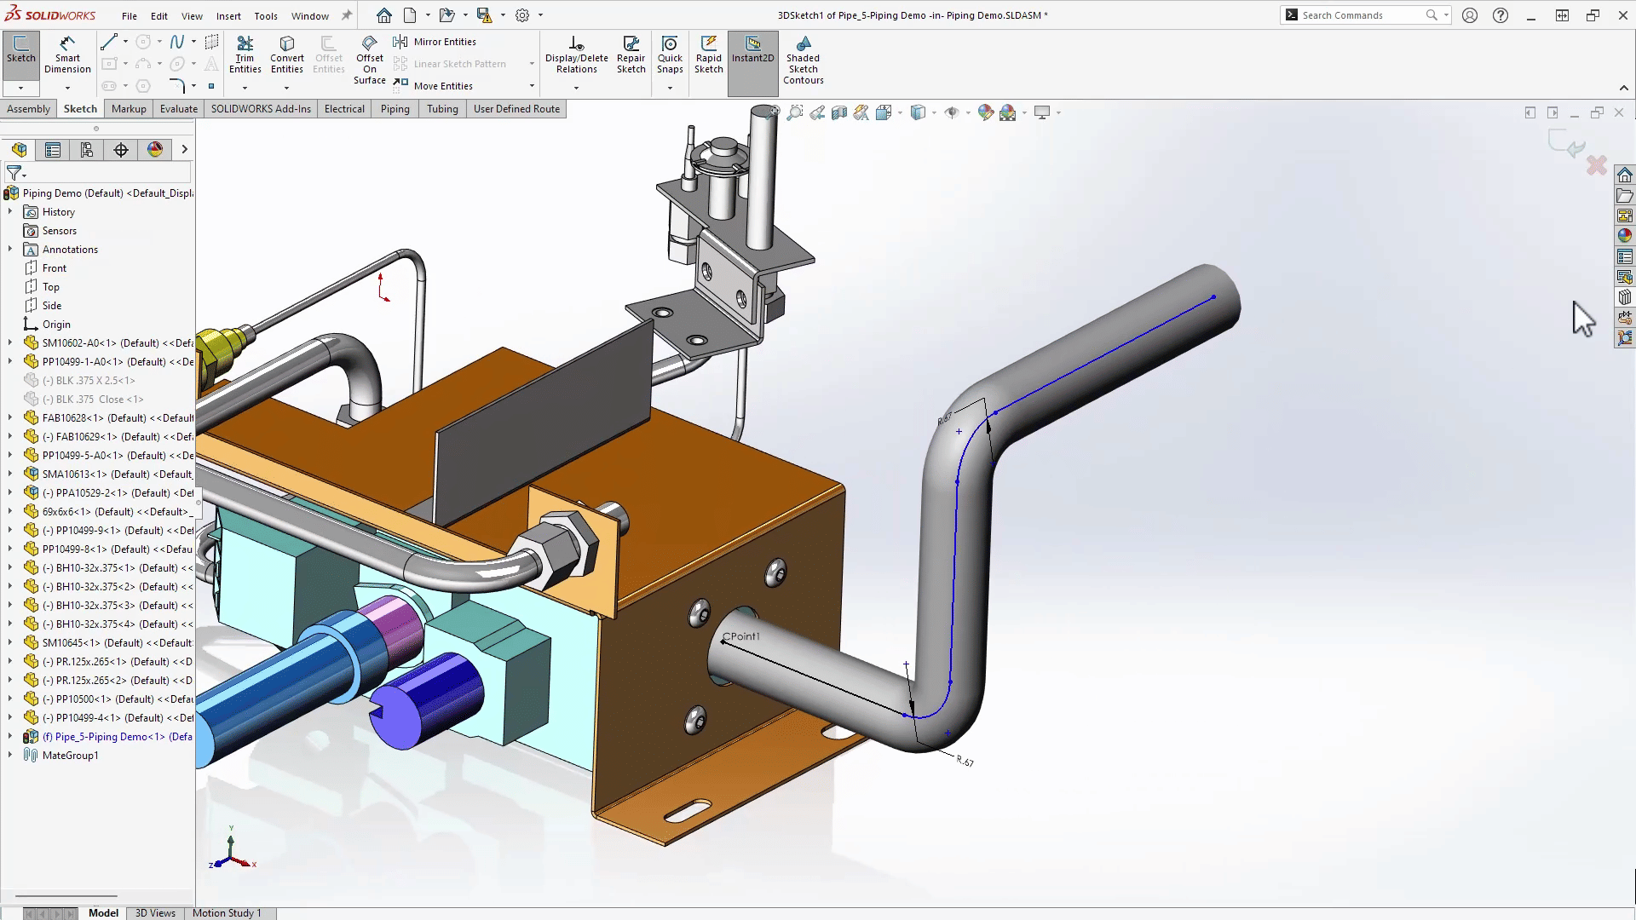Activate the Rapid Sketch tool
The image size is (1636, 920).
coord(708,55)
